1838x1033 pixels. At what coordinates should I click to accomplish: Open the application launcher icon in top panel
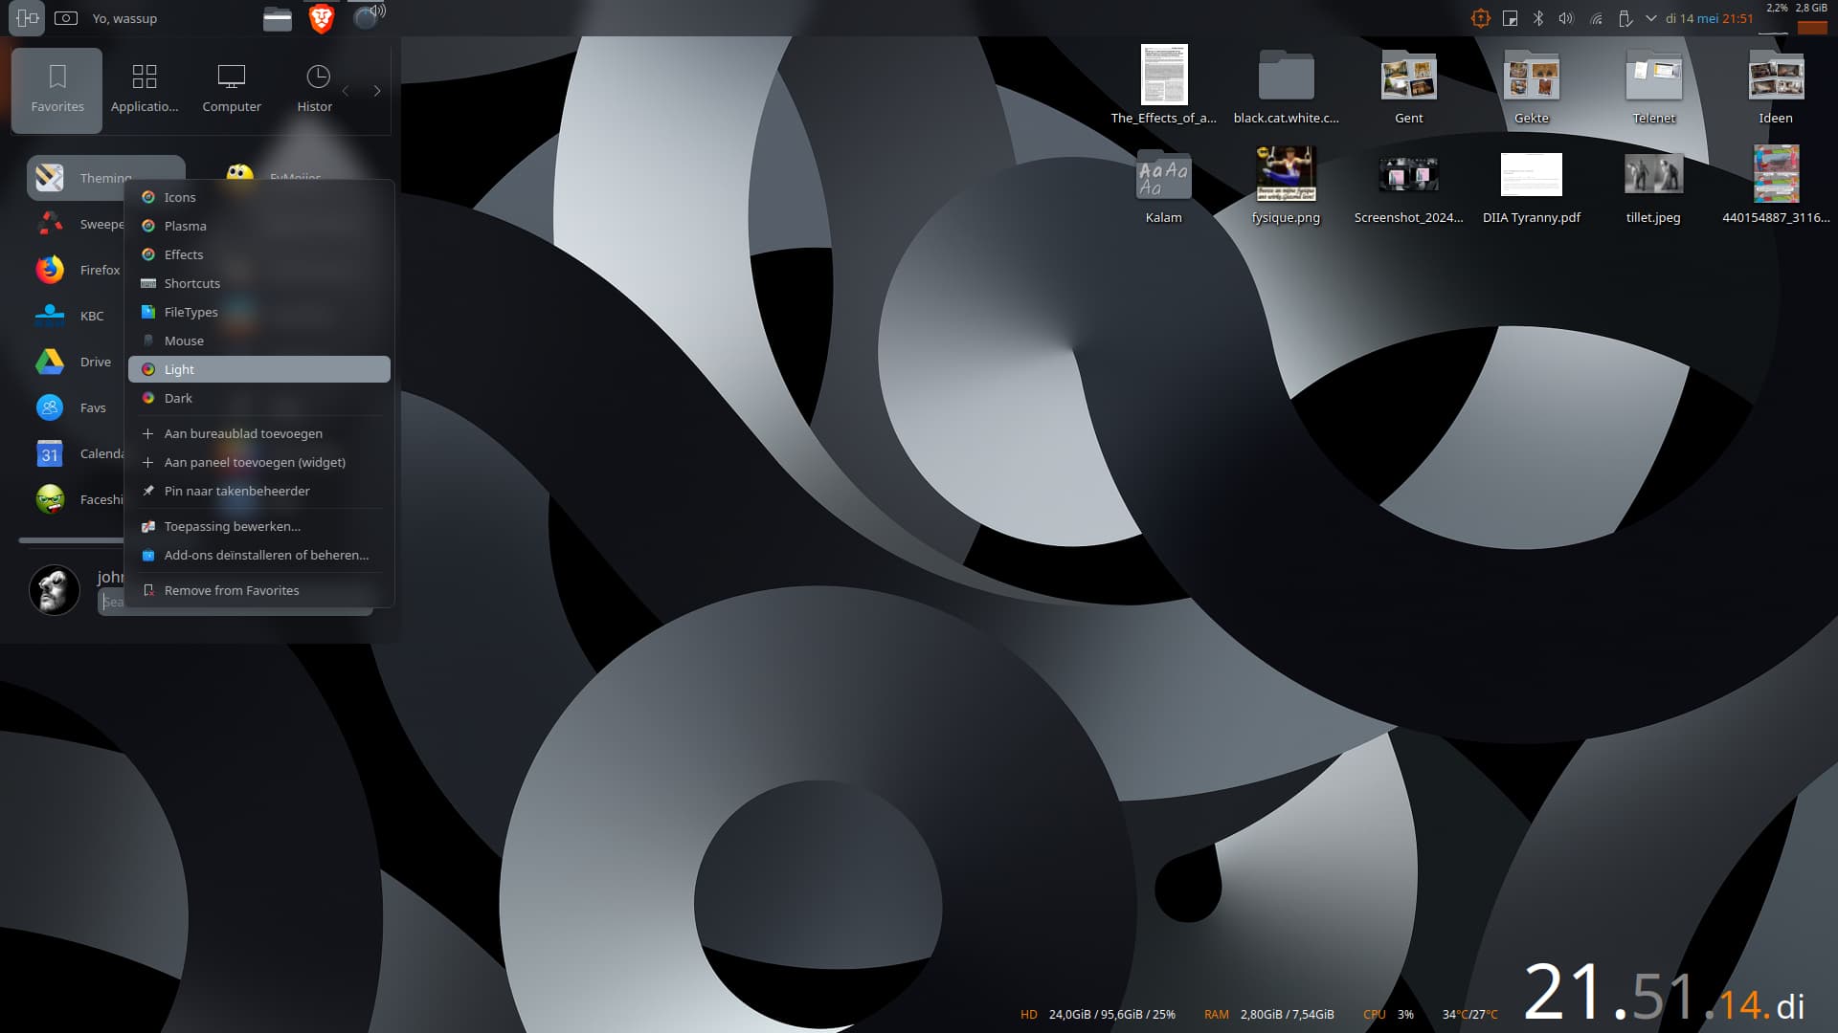[x=27, y=18]
